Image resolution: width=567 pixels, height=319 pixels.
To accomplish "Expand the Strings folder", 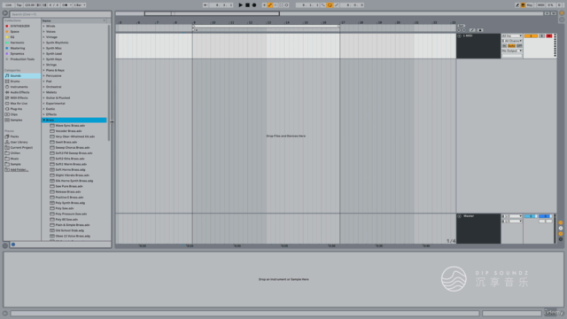I will [44, 65].
